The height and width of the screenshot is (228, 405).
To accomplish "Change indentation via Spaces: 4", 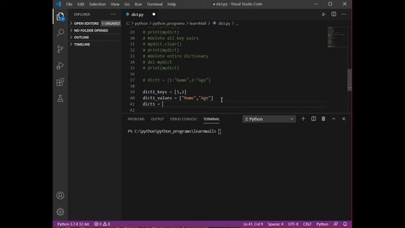I will click(x=275, y=224).
